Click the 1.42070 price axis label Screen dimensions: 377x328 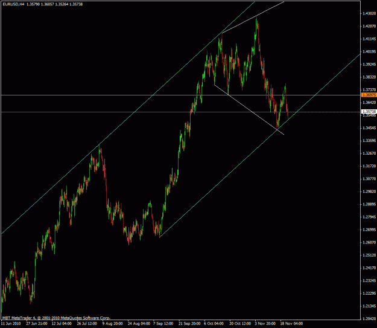(x=369, y=26)
